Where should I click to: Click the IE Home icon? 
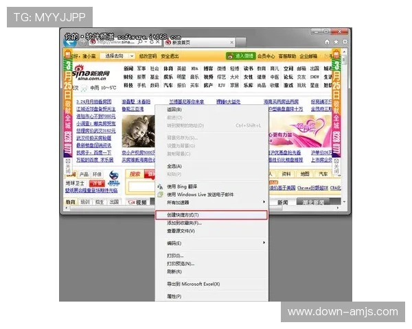pos(327,42)
